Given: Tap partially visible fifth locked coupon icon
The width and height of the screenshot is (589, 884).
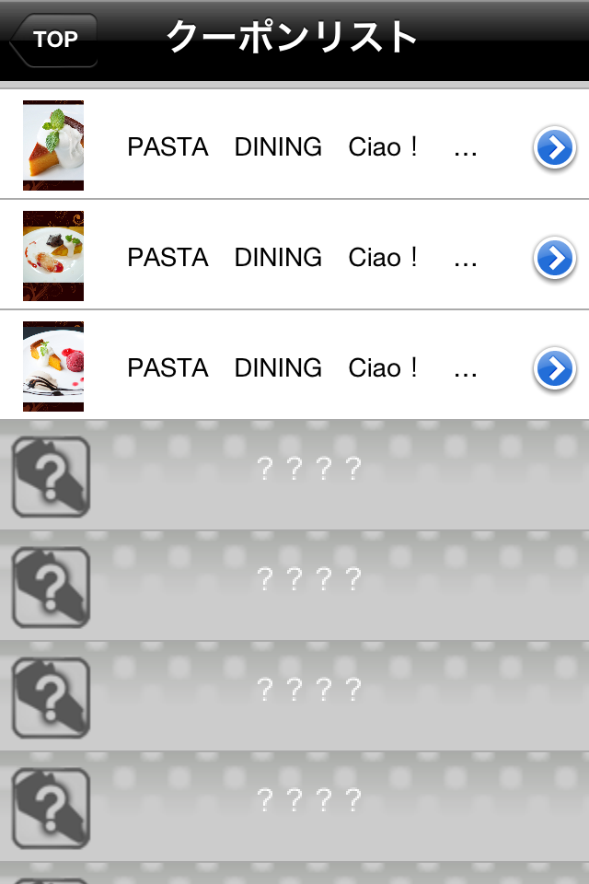Looking at the screenshot, I should (52, 881).
